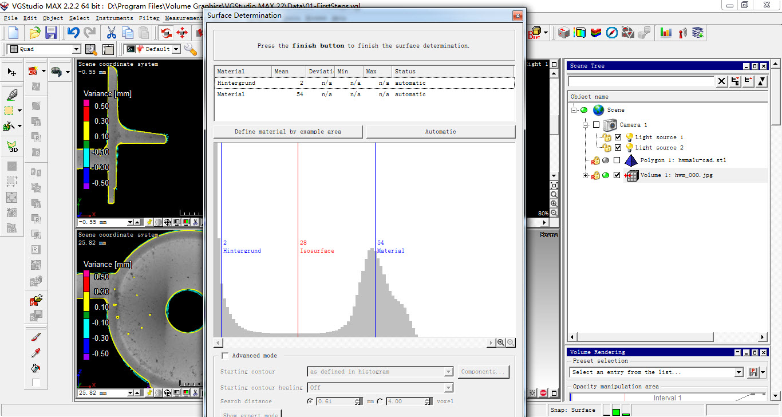Image resolution: width=782 pixels, height=417 pixels.
Task: Click the Show expert mode button
Action: [251, 414]
